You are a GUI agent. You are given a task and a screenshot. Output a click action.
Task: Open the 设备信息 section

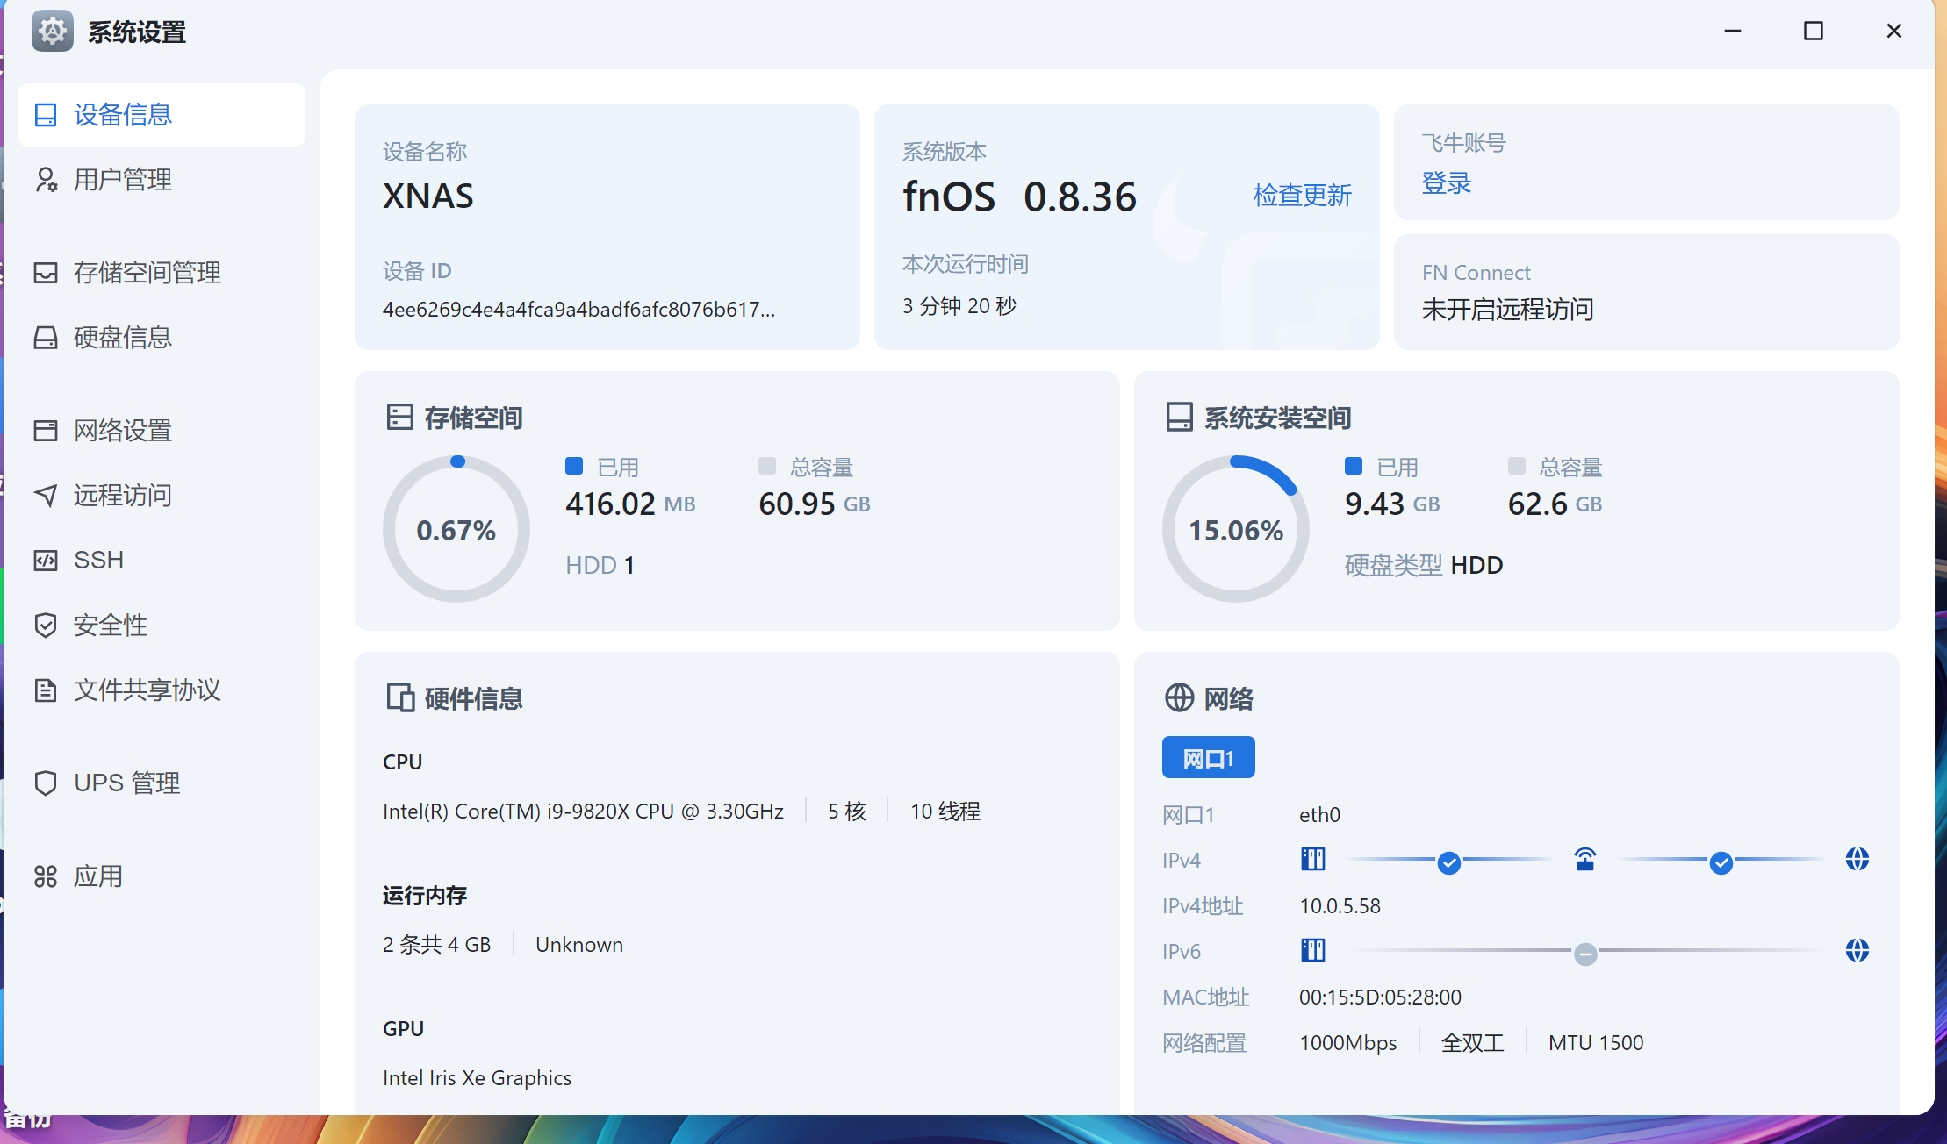click(x=162, y=115)
